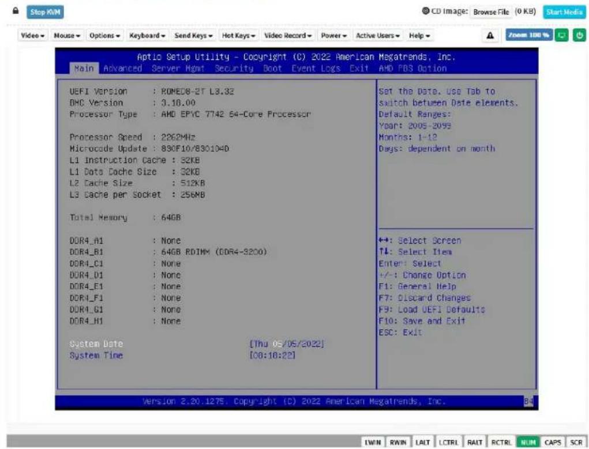The height and width of the screenshot is (449, 589).
Task: Switch to the Boot BIOS tab
Action: tap(272, 69)
